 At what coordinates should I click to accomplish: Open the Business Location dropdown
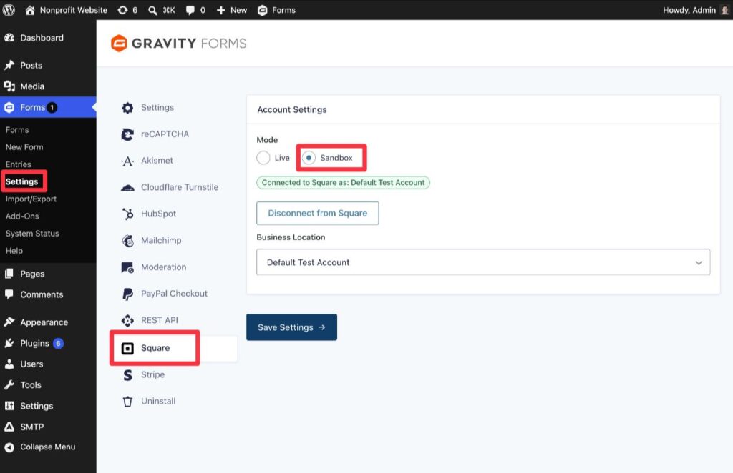[x=483, y=262]
